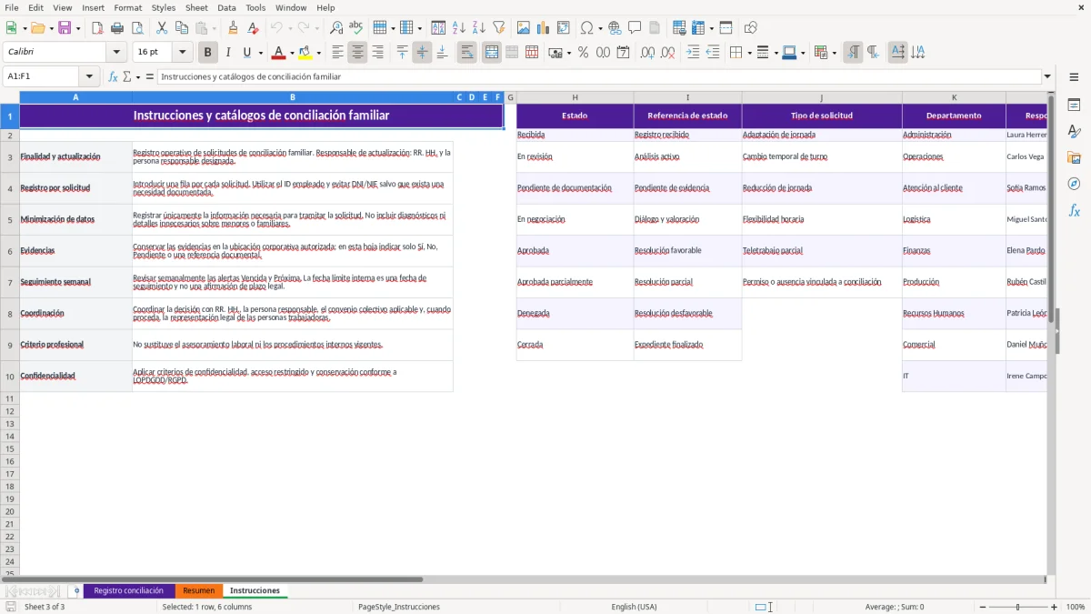Adjust the zoom slider in status bar
The image size is (1091, 614).
(1018, 607)
